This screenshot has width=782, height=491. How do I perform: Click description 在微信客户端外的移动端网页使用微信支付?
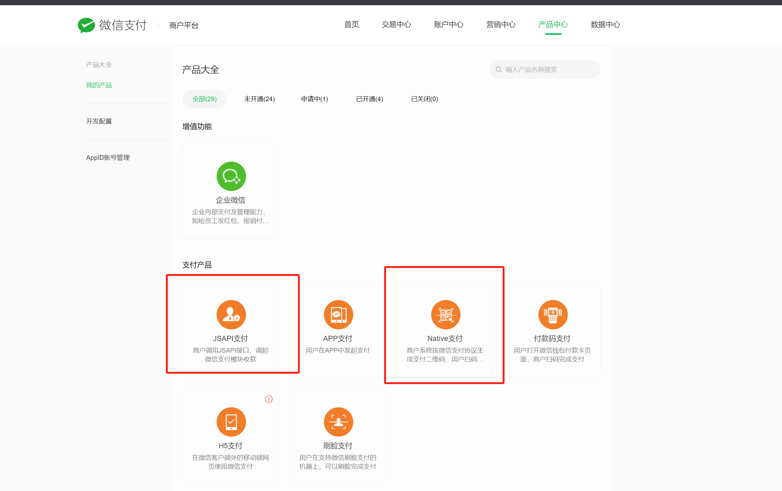tap(231, 462)
